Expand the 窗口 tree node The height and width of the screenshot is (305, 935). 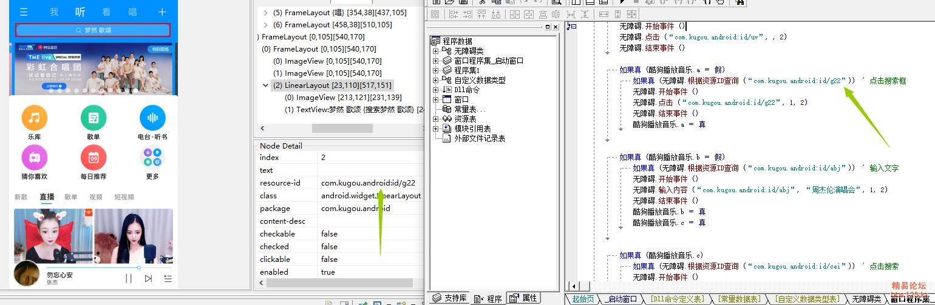[435, 99]
